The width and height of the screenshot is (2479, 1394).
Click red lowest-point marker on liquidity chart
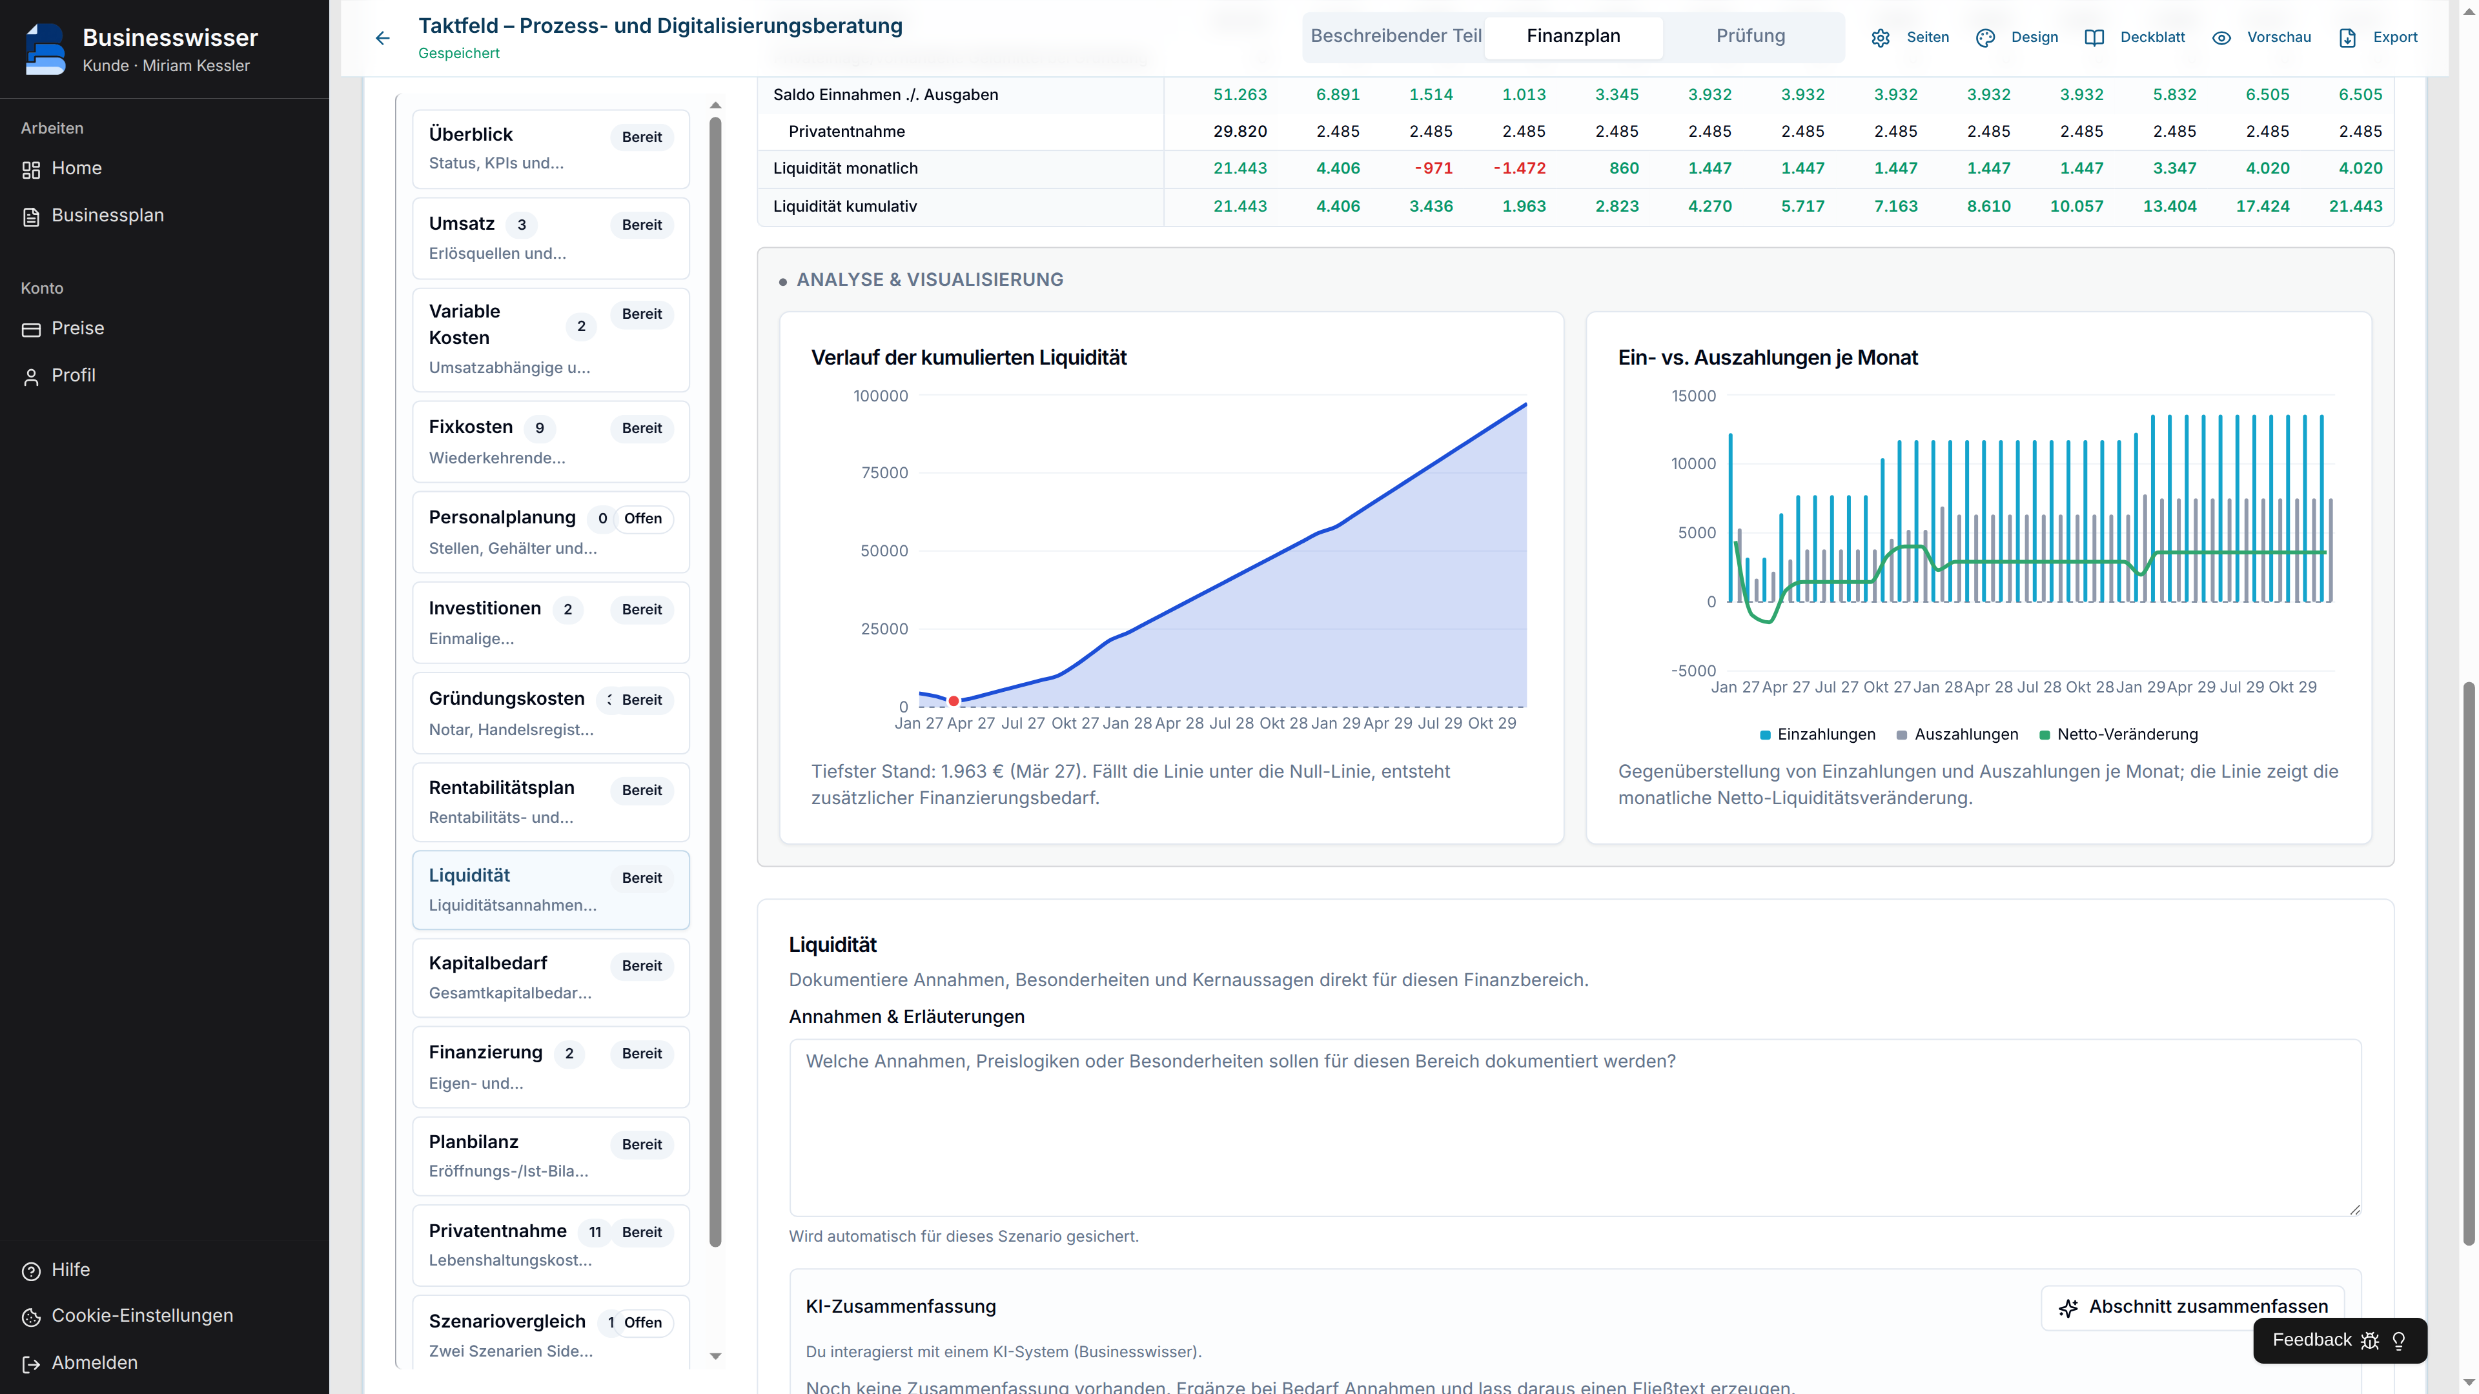pos(953,702)
